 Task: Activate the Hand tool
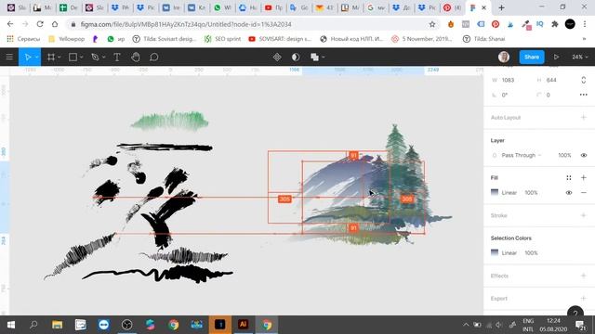click(136, 58)
